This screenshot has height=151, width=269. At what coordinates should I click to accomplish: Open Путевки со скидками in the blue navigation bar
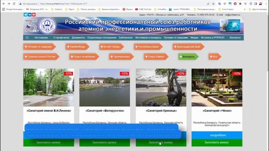point(176,37)
